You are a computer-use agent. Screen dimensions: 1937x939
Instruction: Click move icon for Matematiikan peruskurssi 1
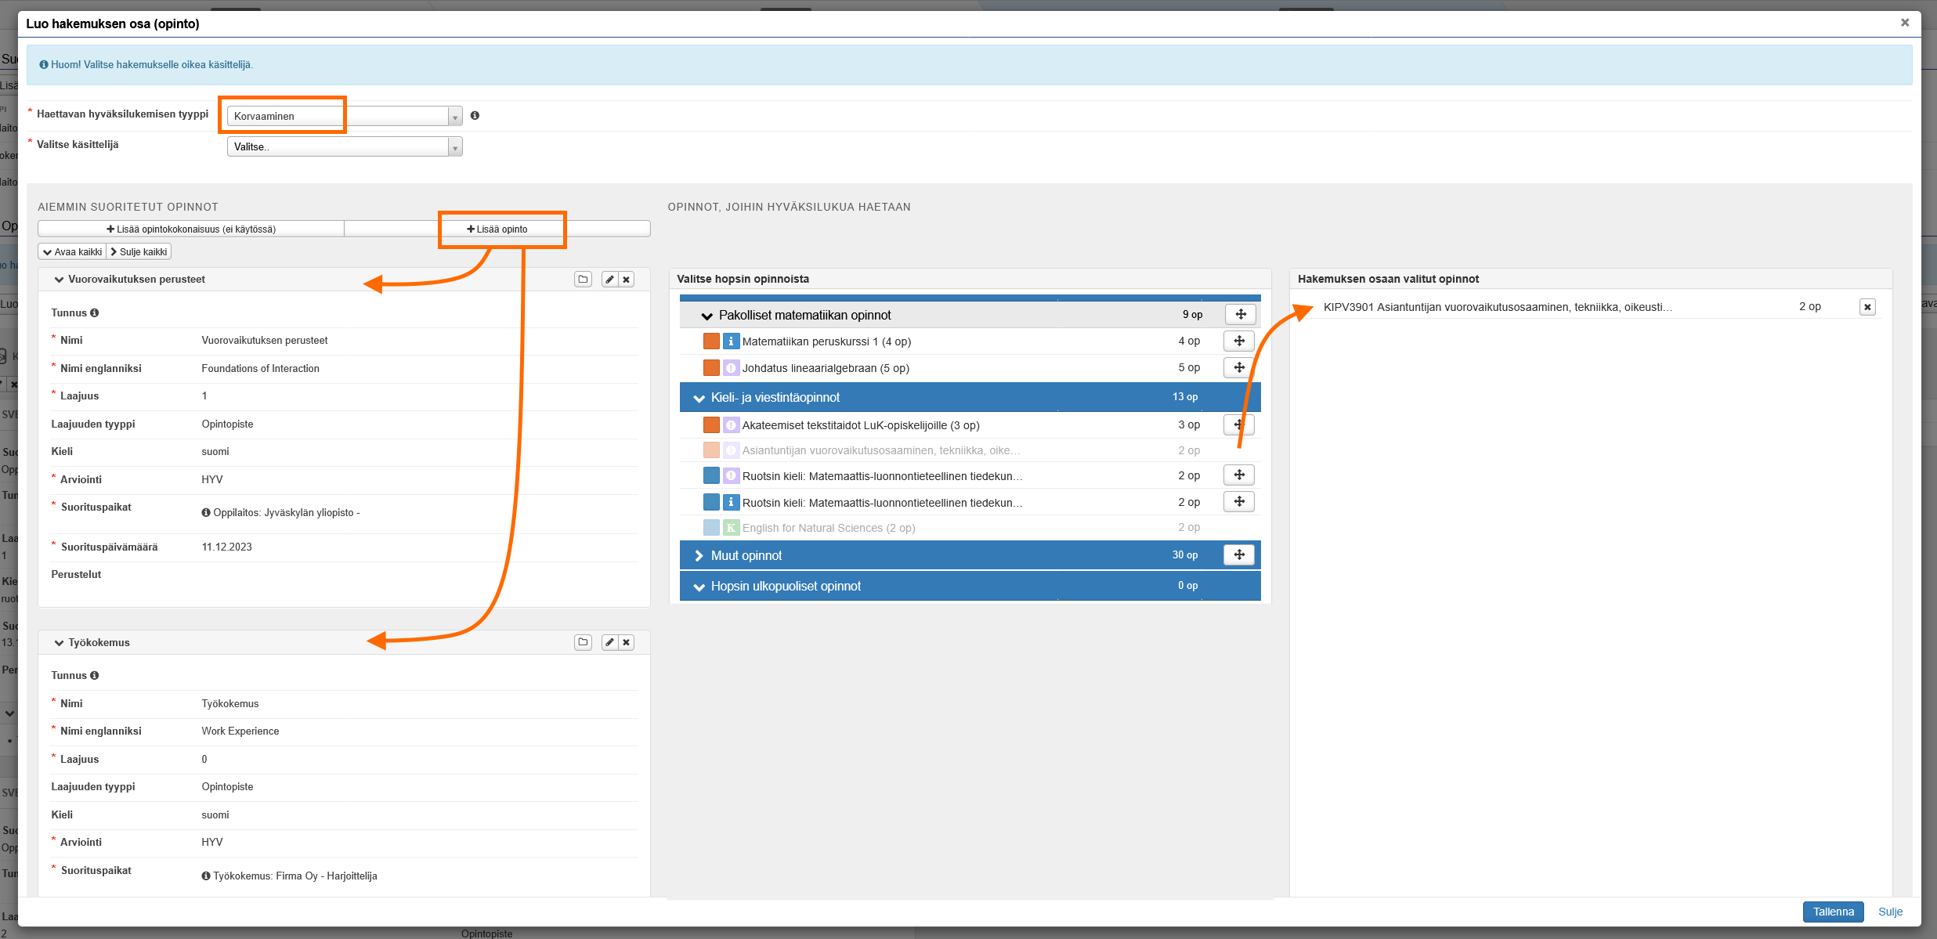click(x=1239, y=341)
